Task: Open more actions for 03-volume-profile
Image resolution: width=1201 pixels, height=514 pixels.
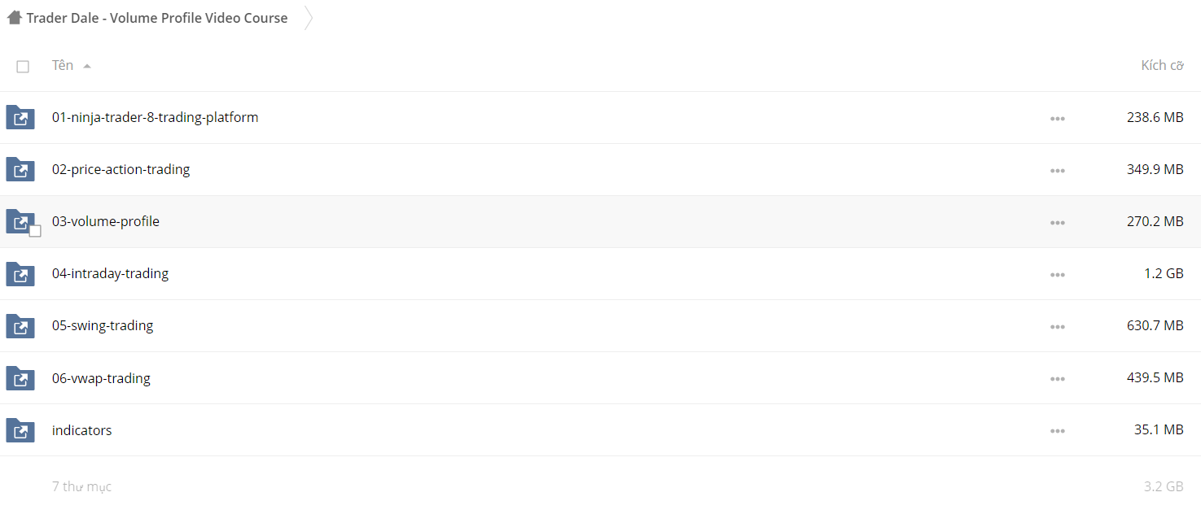Action: pos(1057,223)
